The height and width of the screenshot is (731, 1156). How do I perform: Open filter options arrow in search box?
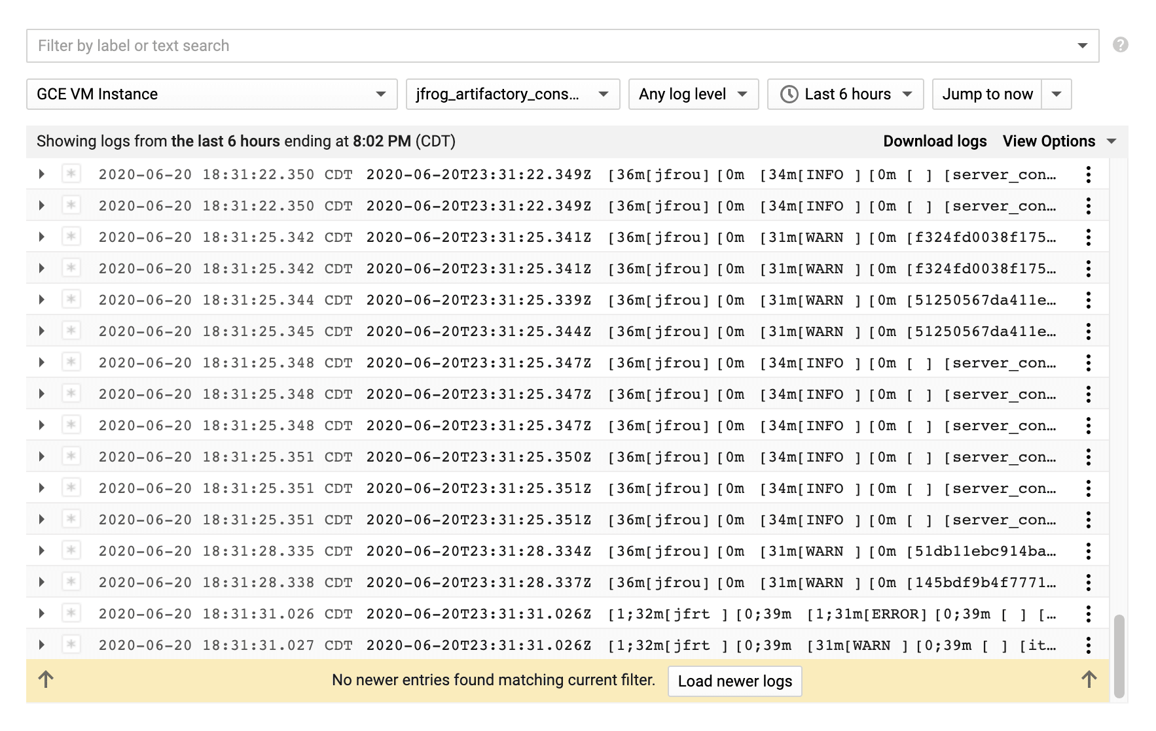(1082, 46)
